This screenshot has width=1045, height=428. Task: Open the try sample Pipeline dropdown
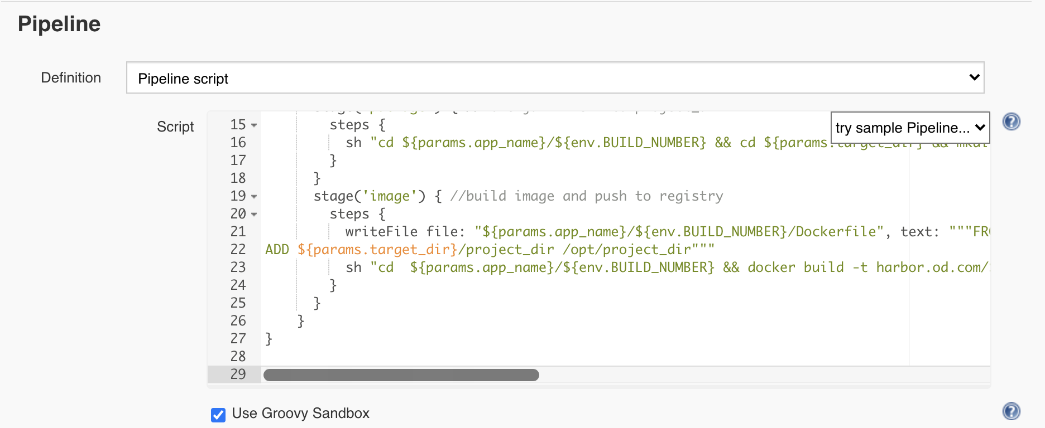pos(910,128)
